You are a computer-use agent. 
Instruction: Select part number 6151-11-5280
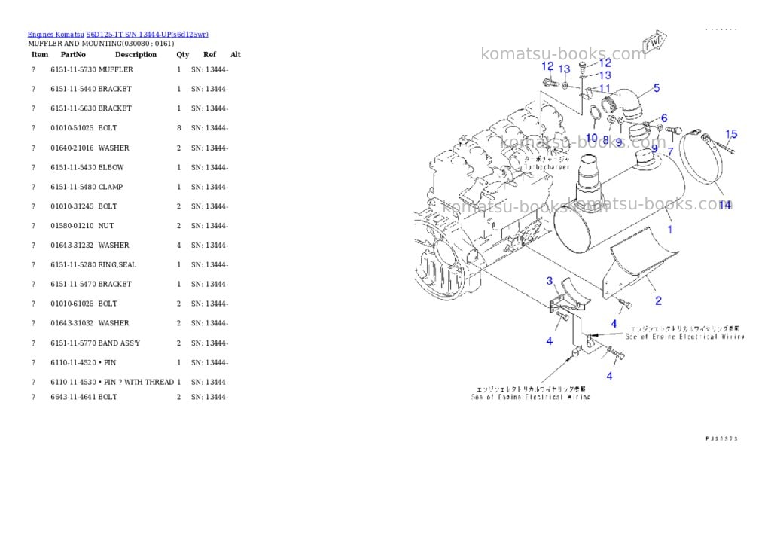pos(73,264)
